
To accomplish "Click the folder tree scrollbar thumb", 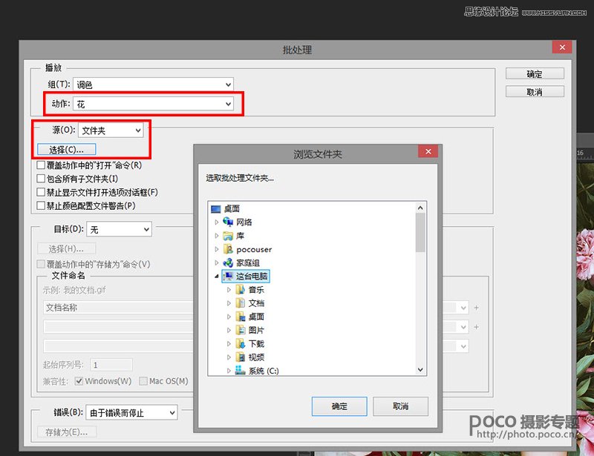I will pos(420,232).
